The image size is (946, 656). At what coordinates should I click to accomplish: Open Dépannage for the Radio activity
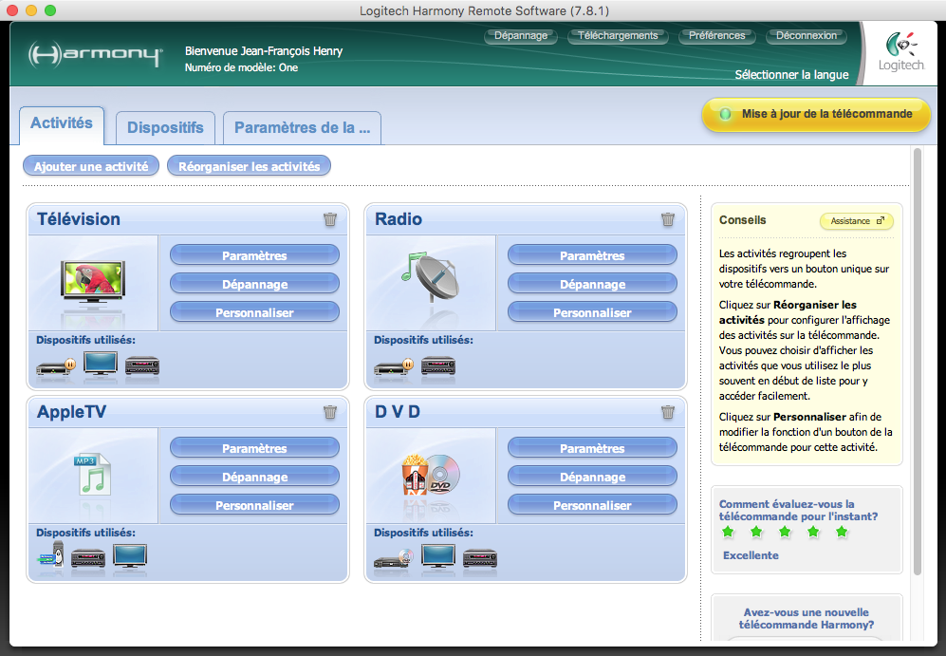point(592,284)
